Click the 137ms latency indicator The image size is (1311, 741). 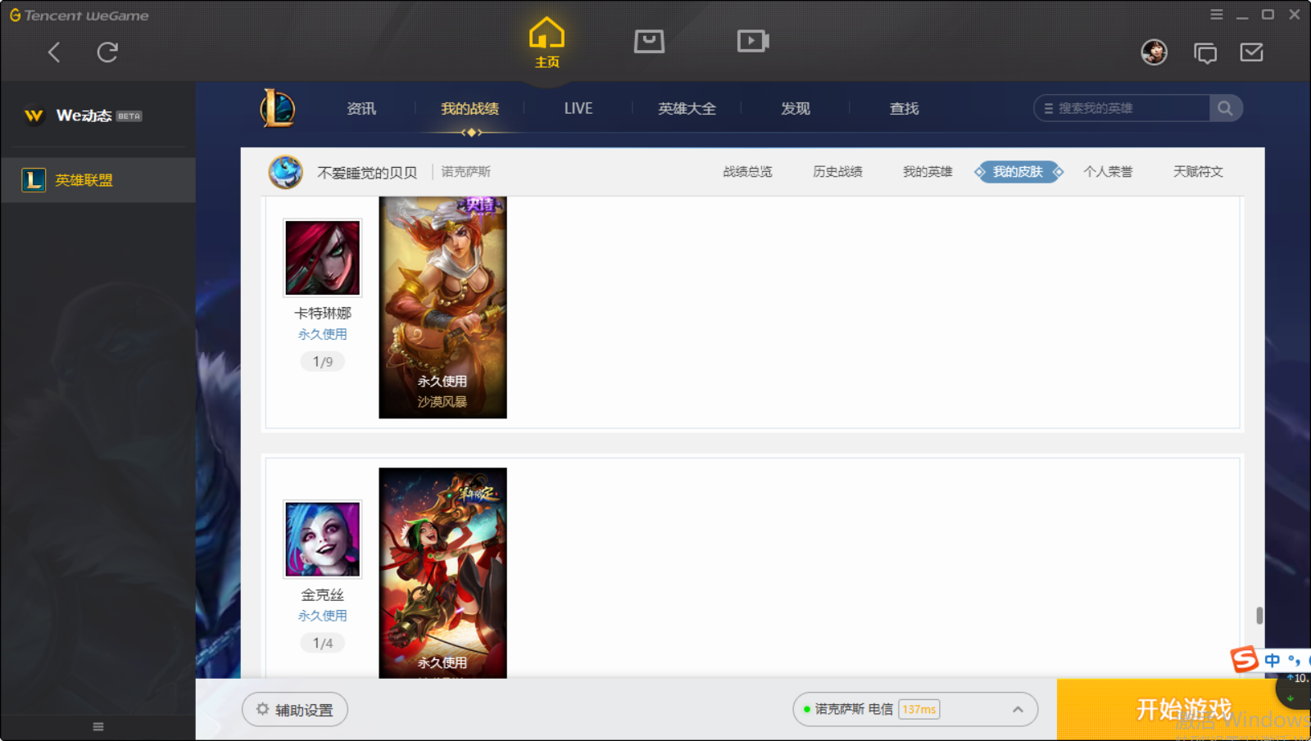pyautogui.click(x=919, y=710)
